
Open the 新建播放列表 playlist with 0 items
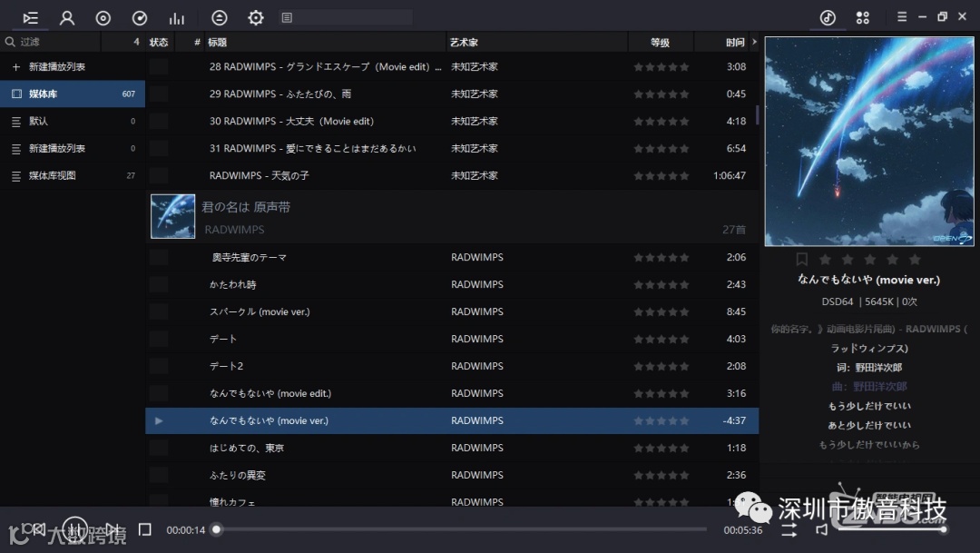click(73, 148)
